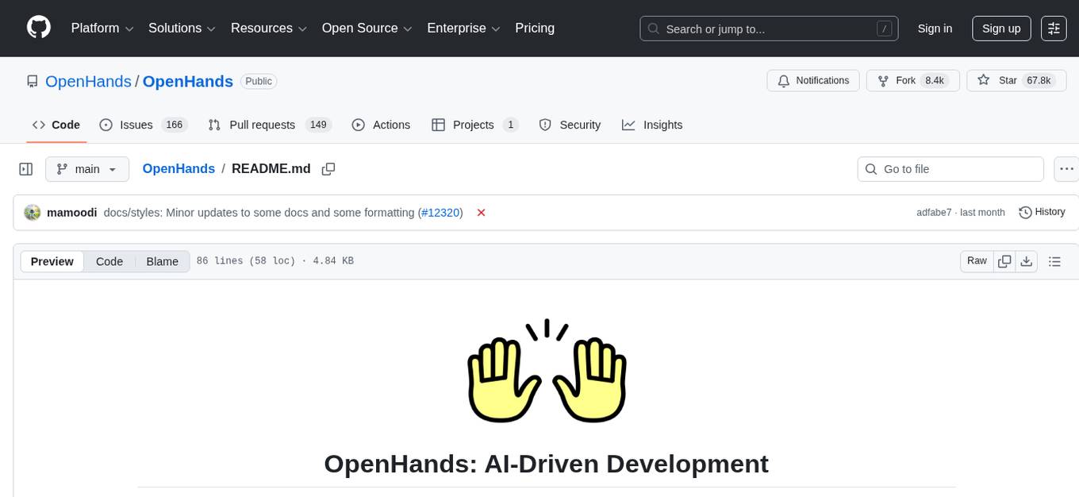Copy the raw file contents
Image resolution: width=1079 pixels, height=497 pixels.
click(1004, 260)
